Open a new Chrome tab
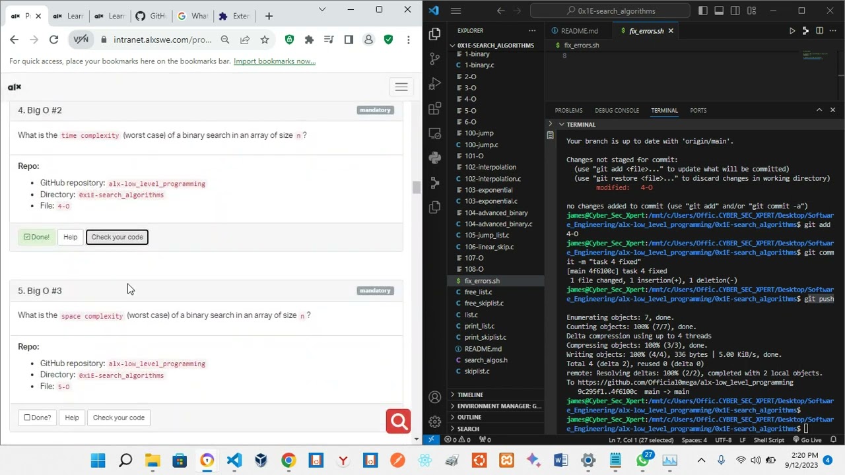845x475 pixels. [x=269, y=16]
